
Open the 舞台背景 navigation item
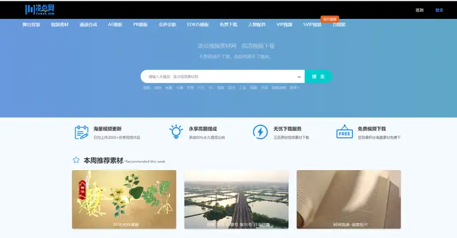[32, 25]
